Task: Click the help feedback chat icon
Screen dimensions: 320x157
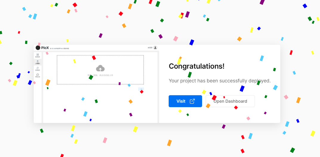Action: [38, 75]
